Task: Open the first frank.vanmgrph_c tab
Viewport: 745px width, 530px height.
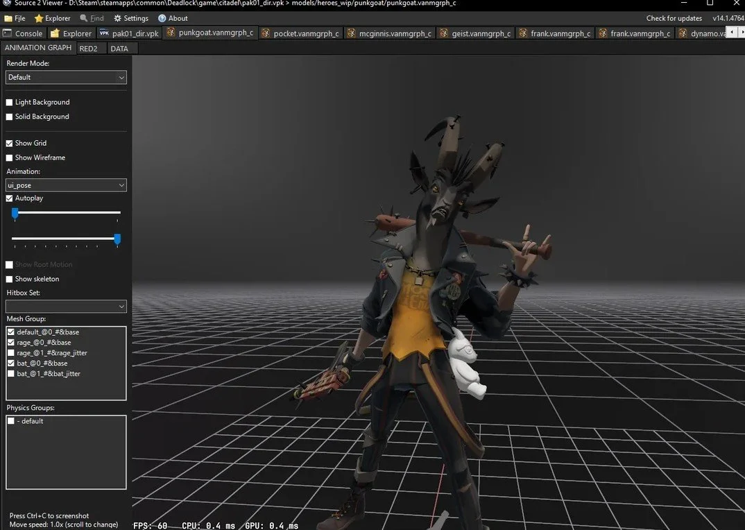Action: coord(554,33)
